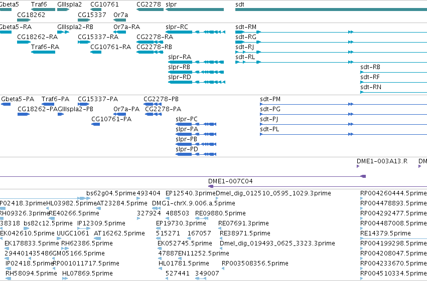Select the Or7a gene glyph
The width and height of the screenshot is (427, 281).
[x=119, y=20]
